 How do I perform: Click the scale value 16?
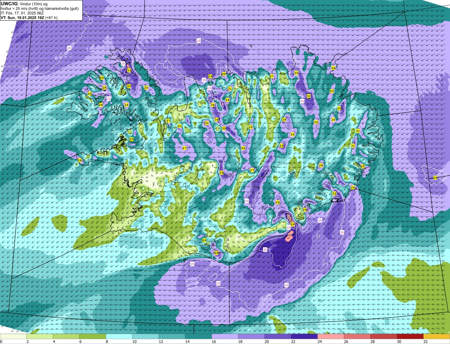214,342
